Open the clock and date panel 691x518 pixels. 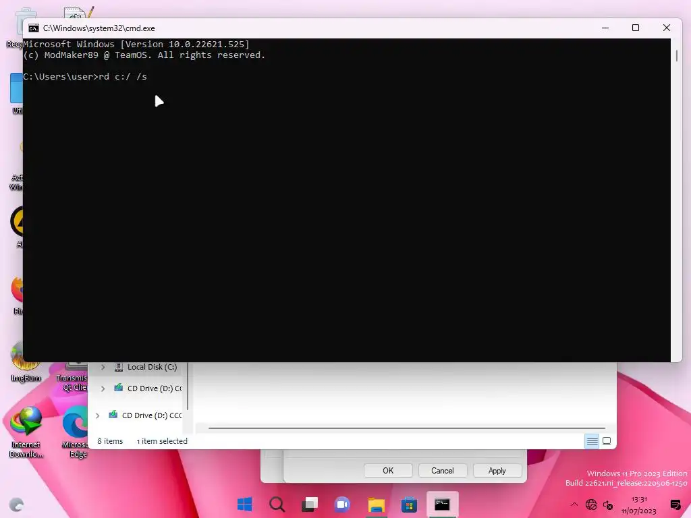[x=638, y=505]
